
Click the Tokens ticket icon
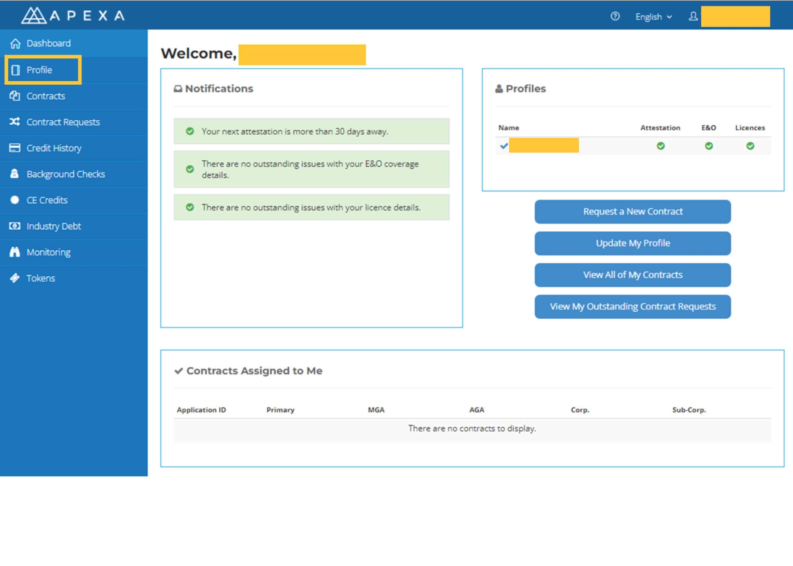[15, 278]
